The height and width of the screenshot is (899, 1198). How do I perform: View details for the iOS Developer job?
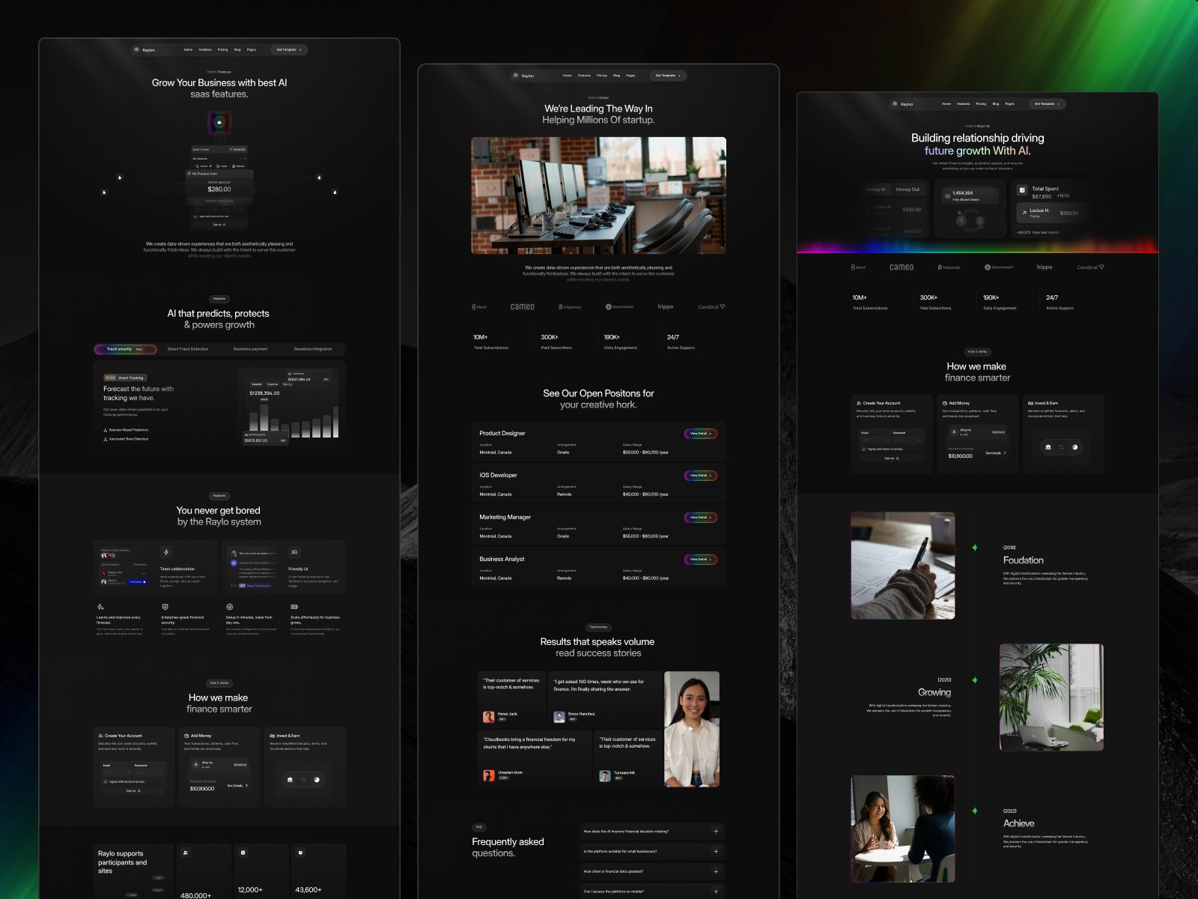pyautogui.click(x=701, y=476)
